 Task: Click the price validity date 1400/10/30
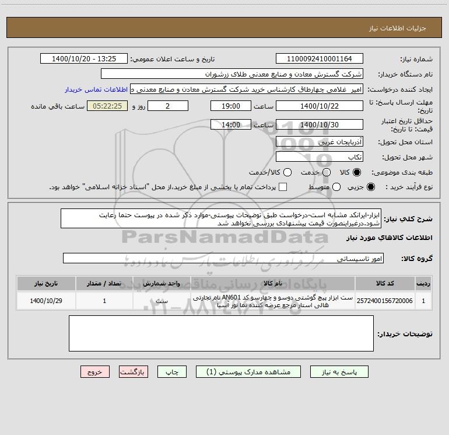pyautogui.click(x=320, y=124)
